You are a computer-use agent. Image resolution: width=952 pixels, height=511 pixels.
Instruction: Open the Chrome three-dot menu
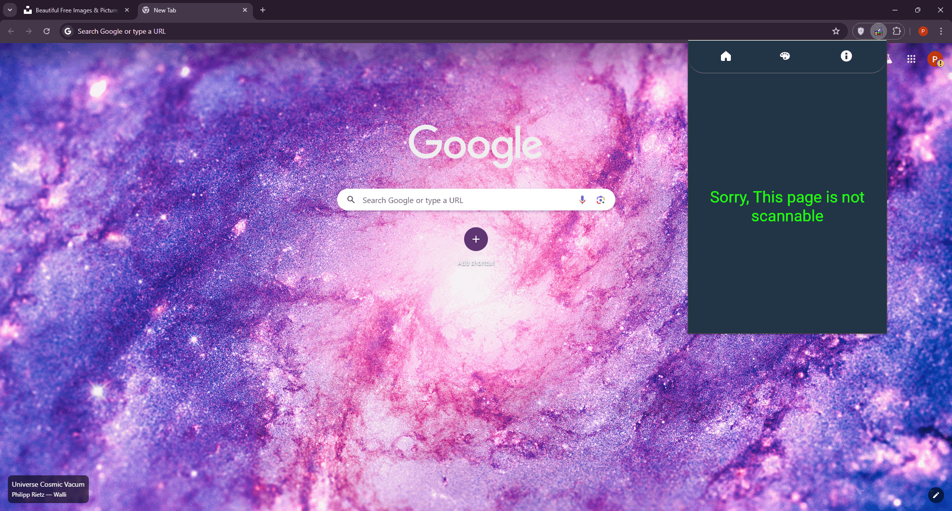click(941, 31)
